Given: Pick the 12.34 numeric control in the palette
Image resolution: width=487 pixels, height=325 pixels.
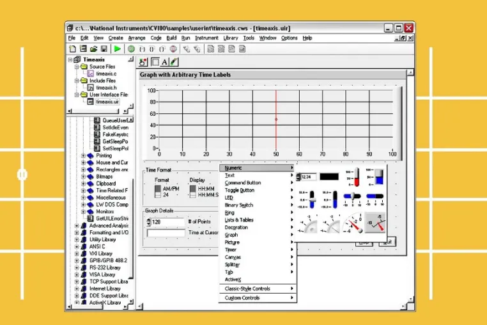Looking at the screenshot, I should pos(307,177).
